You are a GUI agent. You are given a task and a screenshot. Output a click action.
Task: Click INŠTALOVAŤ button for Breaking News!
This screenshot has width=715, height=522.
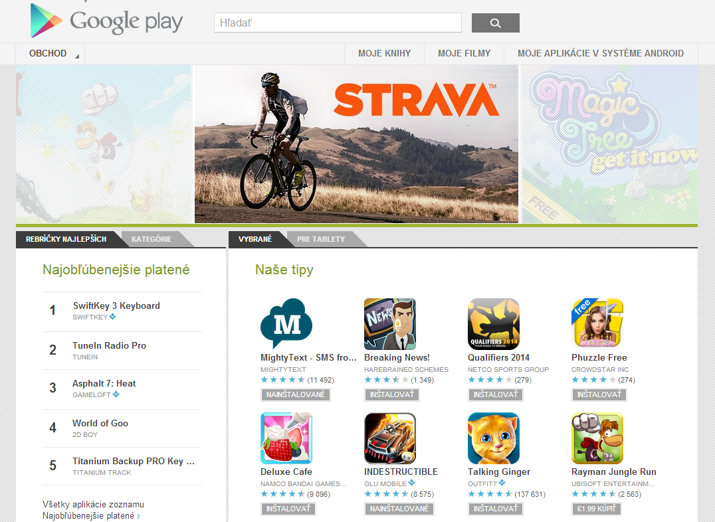[391, 394]
